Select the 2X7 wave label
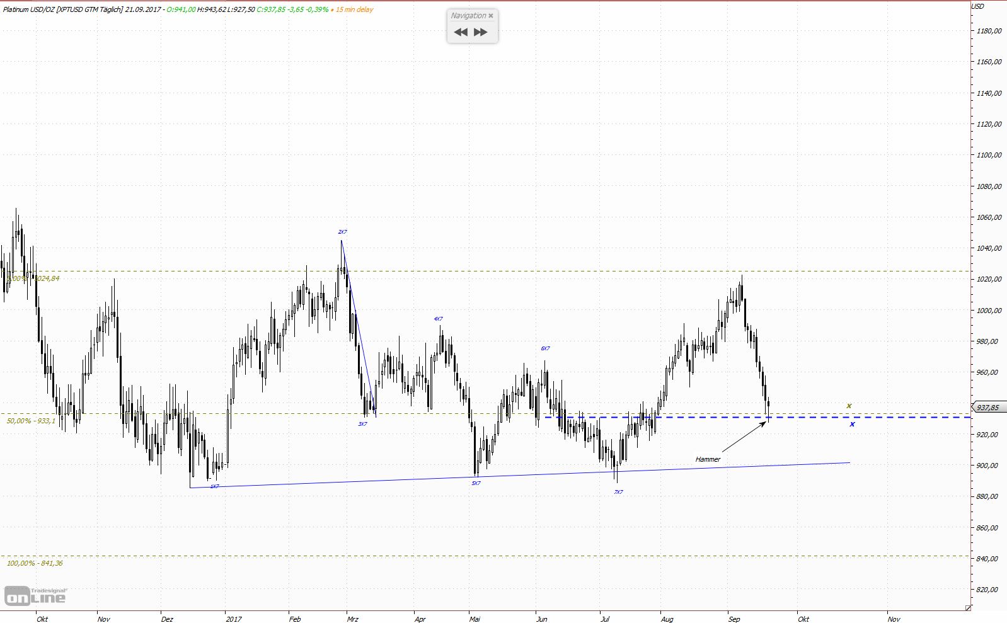The image size is (1007, 623). 342,232
